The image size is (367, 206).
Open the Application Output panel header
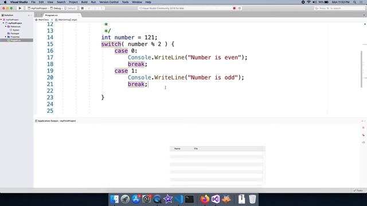[56, 121]
